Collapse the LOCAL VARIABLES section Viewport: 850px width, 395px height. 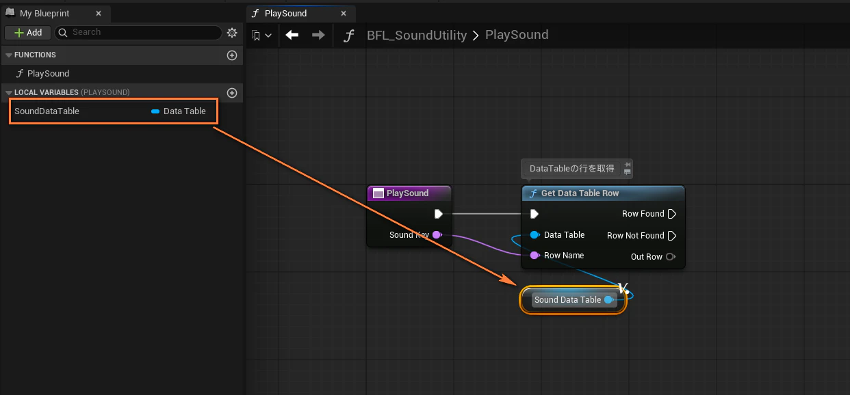tap(9, 92)
